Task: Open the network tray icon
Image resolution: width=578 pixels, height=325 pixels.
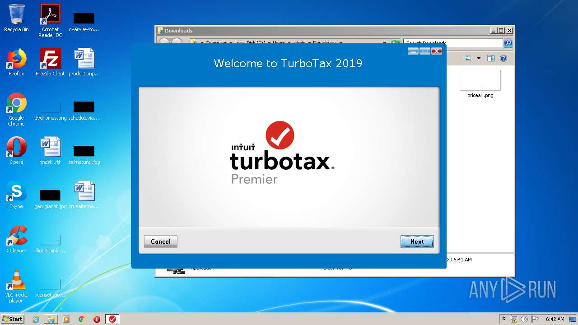Action: click(x=513, y=319)
